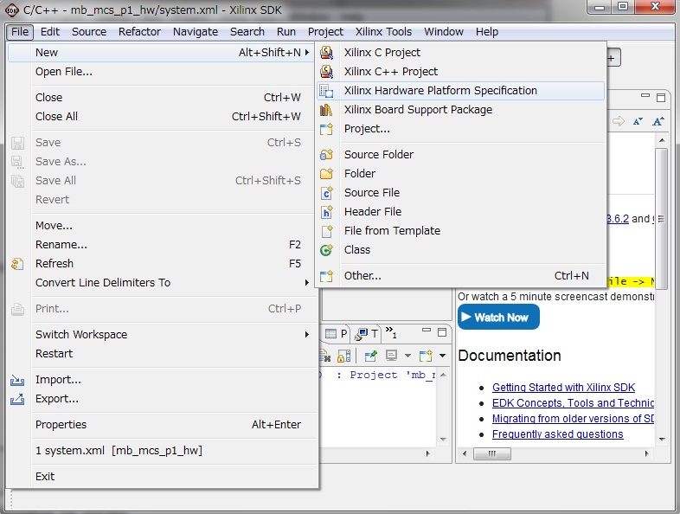Open the Edit menu
Screen dimensions: 680x514
click(x=50, y=32)
